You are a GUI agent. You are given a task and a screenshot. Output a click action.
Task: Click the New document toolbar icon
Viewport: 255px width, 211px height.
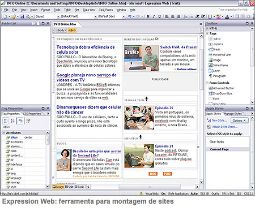point(5,16)
